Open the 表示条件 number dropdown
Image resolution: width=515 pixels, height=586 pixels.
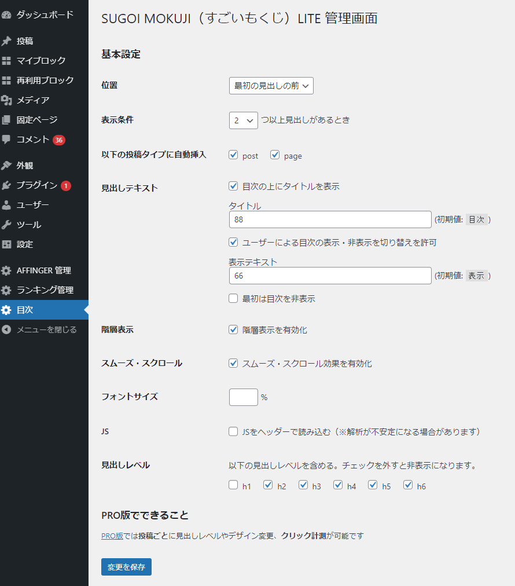pos(244,120)
